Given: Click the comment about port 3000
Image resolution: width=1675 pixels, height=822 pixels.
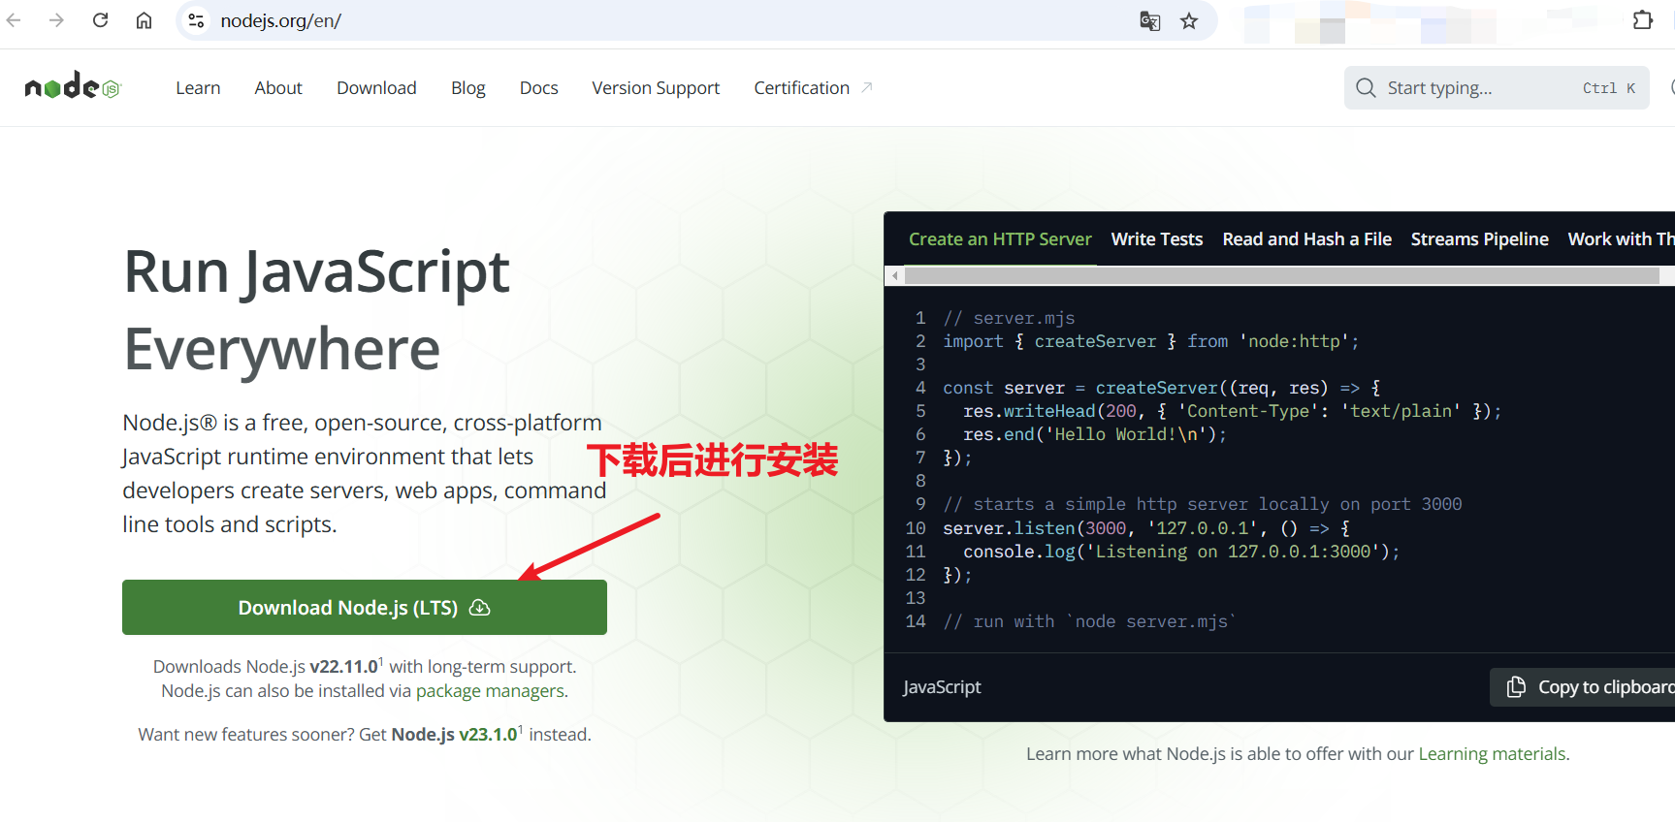Looking at the screenshot, I should point(1202,504).
